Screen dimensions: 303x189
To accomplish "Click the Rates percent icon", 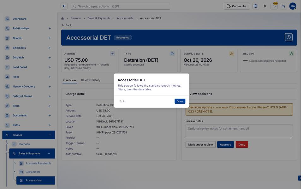I will coord(7,125).
